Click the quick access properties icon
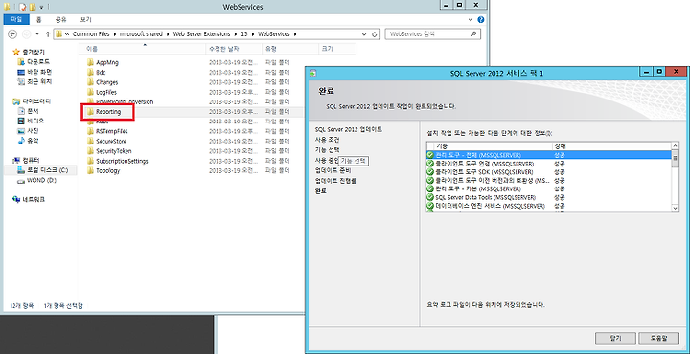This screenshot has height=354, width=690. point(22,6)
